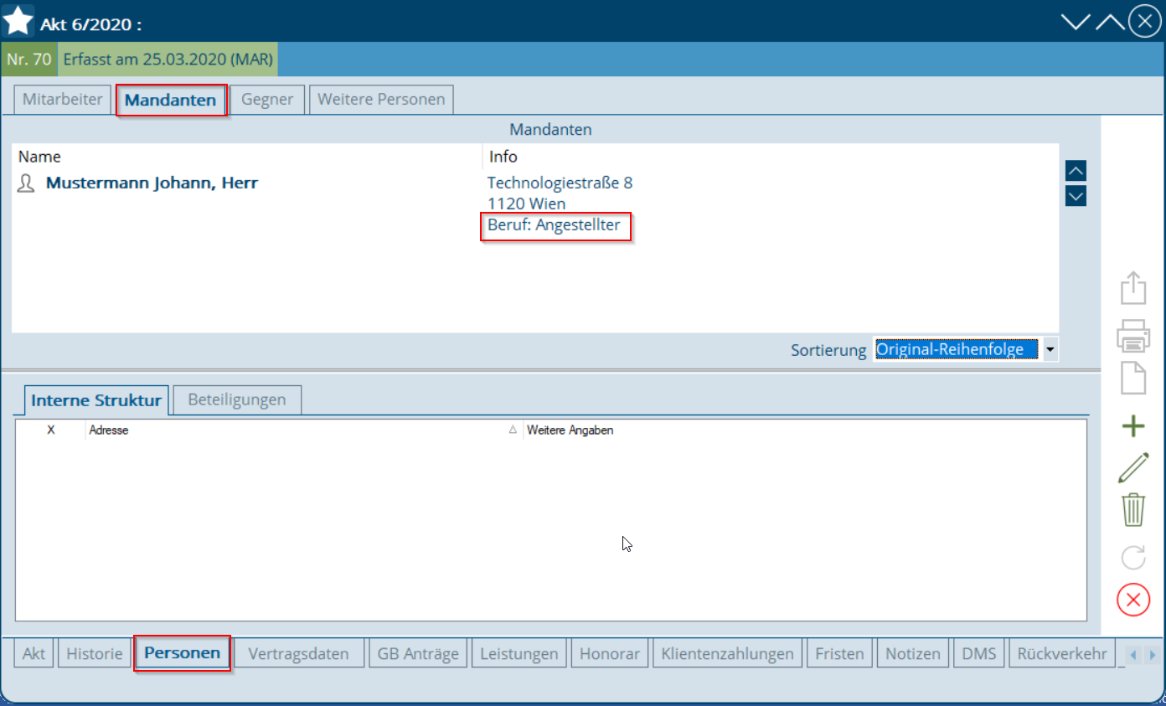The width and height of the screenshot is (1166, 706).
Task: Open the Akt bottom tab
Action: click(x=34, y=653)
